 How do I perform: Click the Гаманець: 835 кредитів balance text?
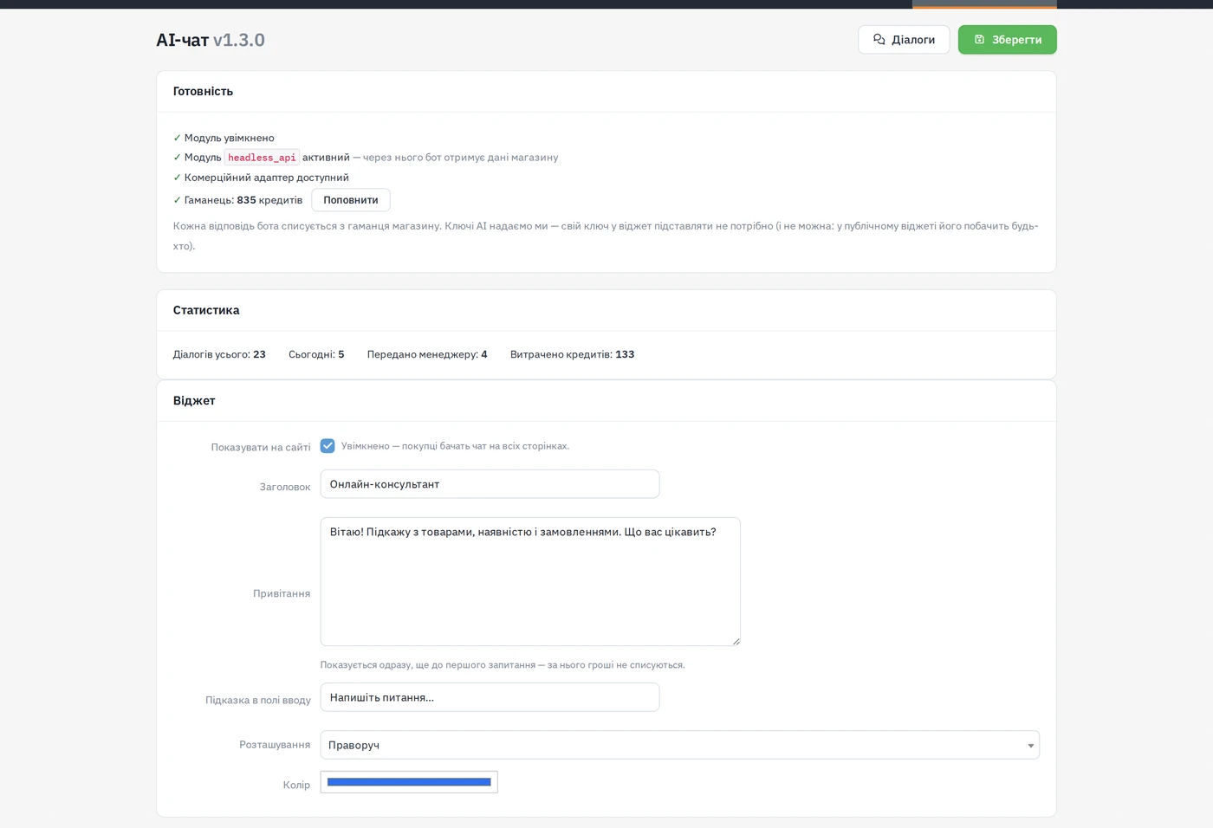pos(238,200)
